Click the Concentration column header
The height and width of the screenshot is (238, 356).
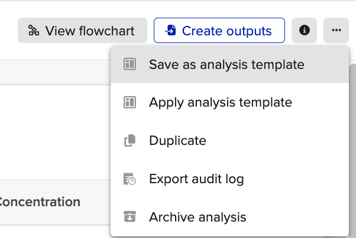point(40,202)
